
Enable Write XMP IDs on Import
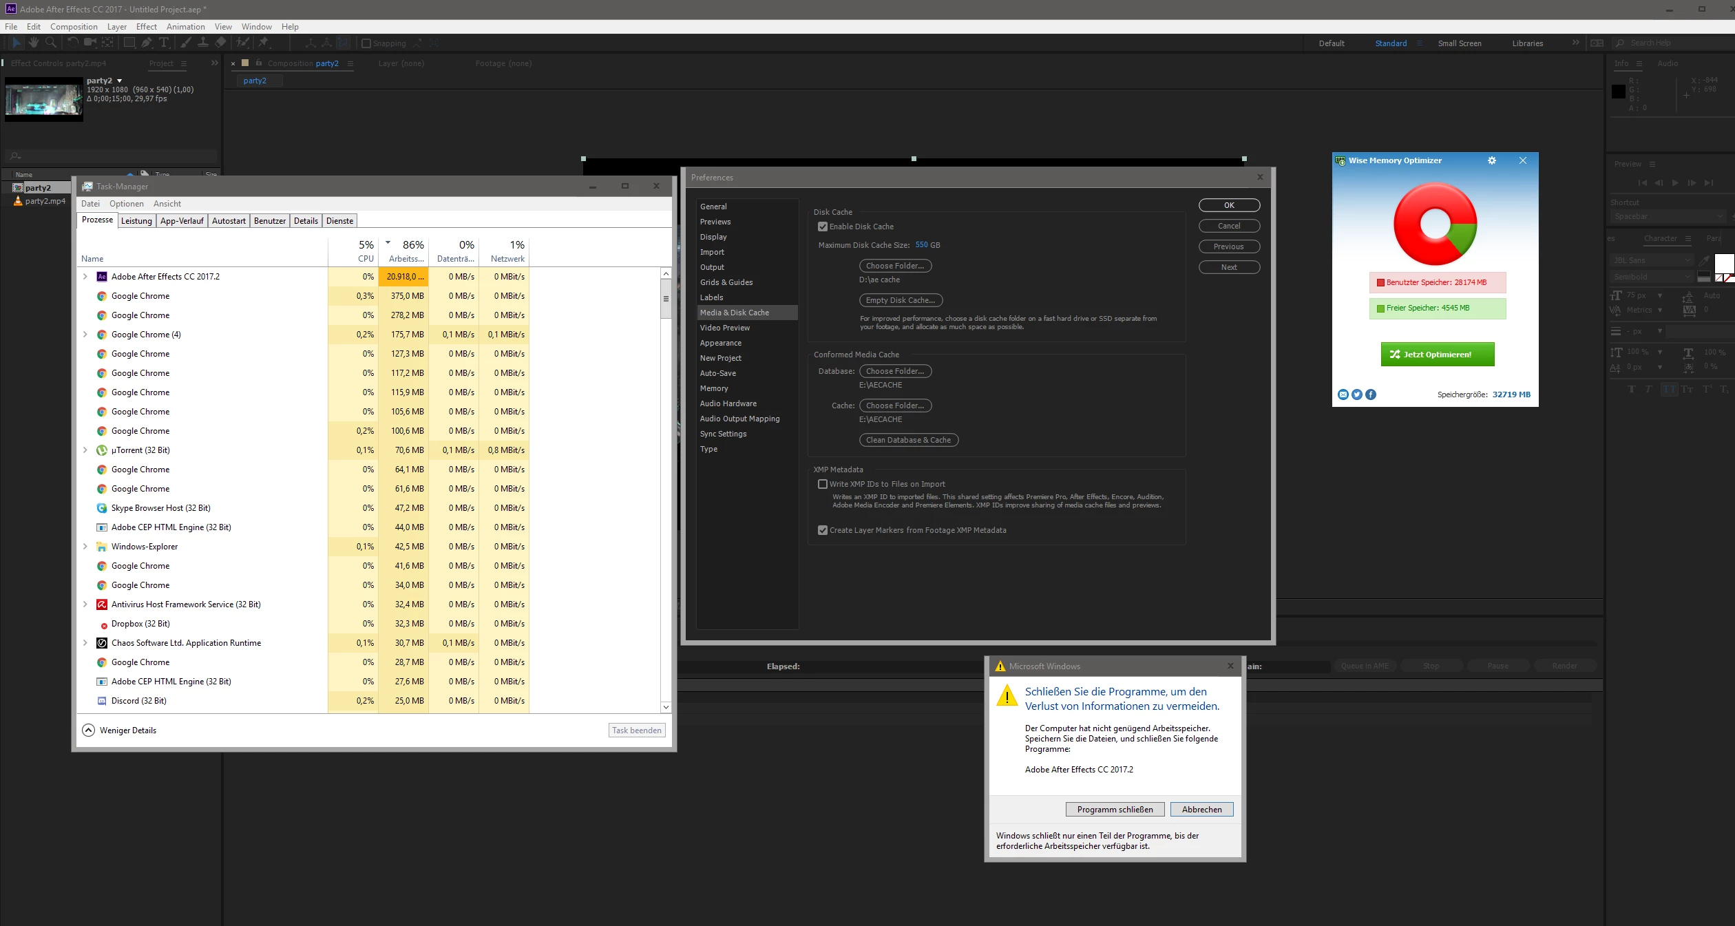click(x=822, y=484)
